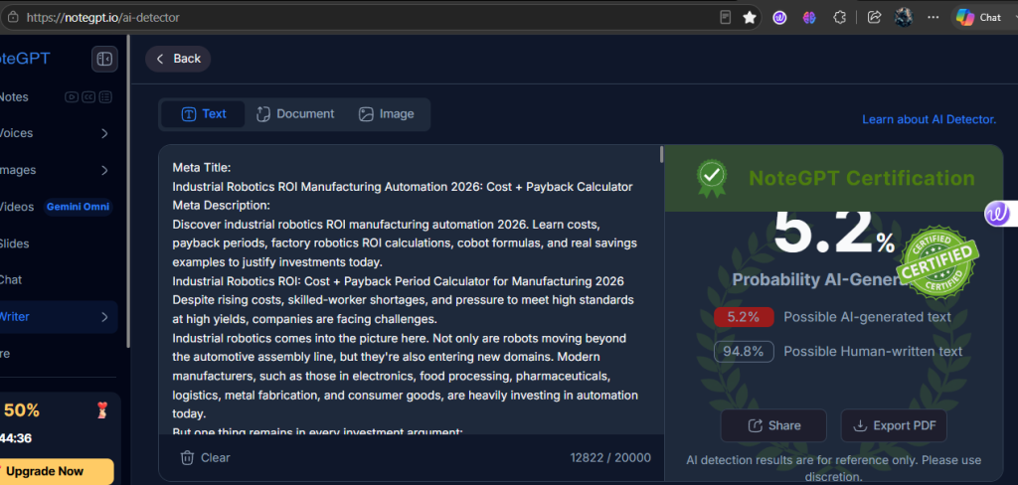Click the video icon beside Notes
This screenshot has width=1018, height=485.
(x=72, y=97)
